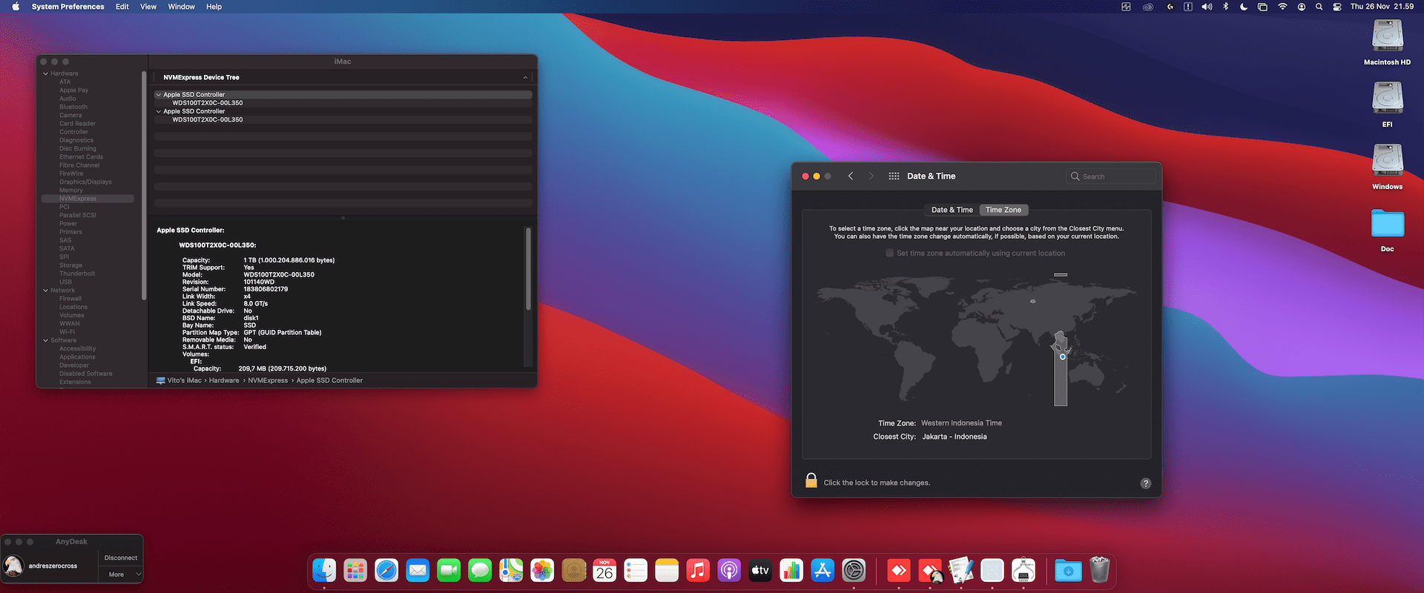
Task: Open the show-all grid icon in Date & Time
Action: [894, 176]
